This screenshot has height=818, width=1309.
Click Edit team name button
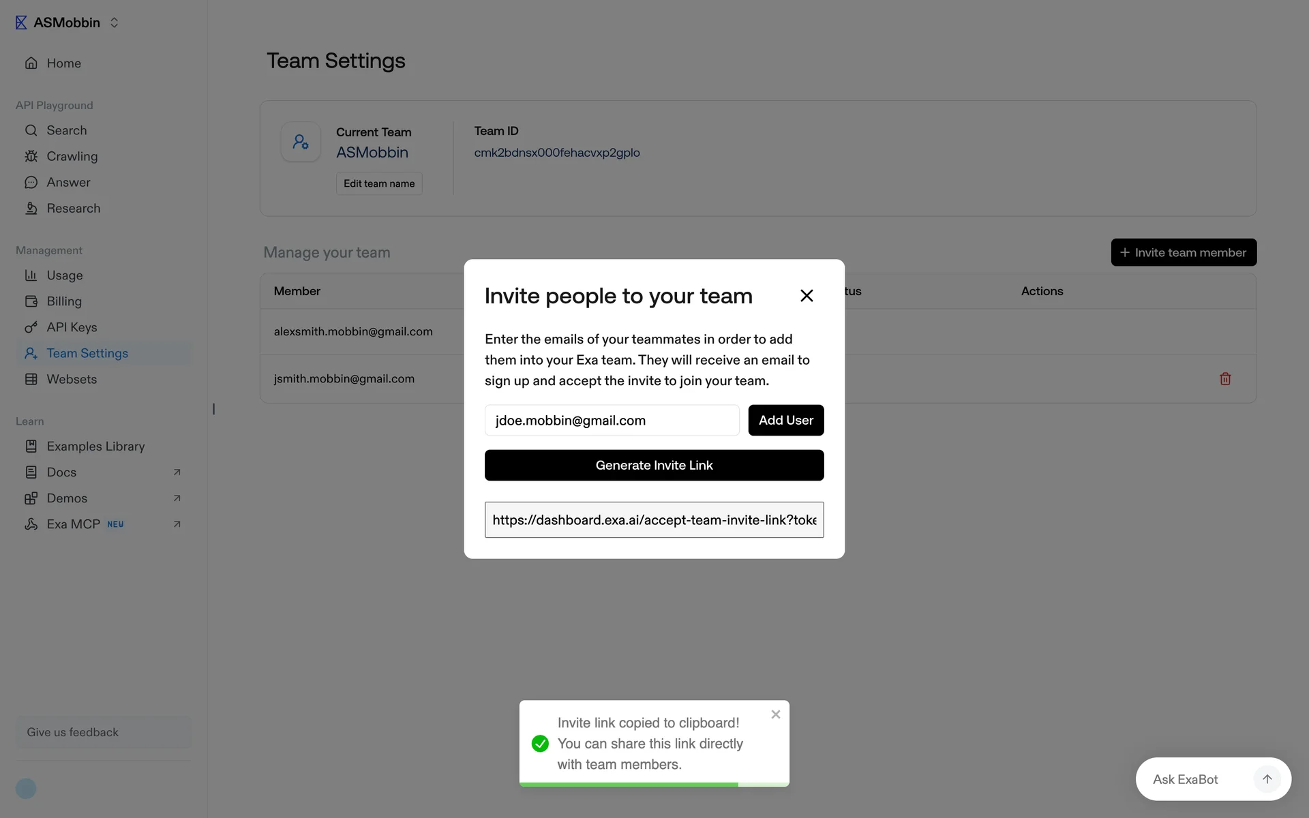[379, 183]
